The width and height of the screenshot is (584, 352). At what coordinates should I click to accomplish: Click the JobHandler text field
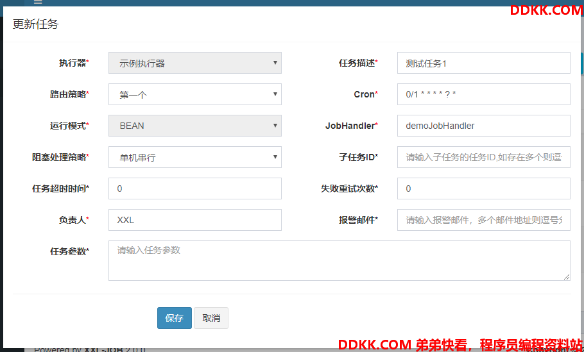pyautogui.click(x=483, y=126)
